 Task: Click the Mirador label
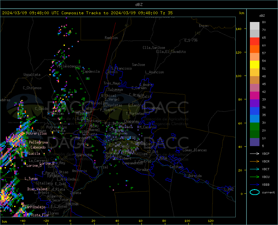click(x=143, y=170)
